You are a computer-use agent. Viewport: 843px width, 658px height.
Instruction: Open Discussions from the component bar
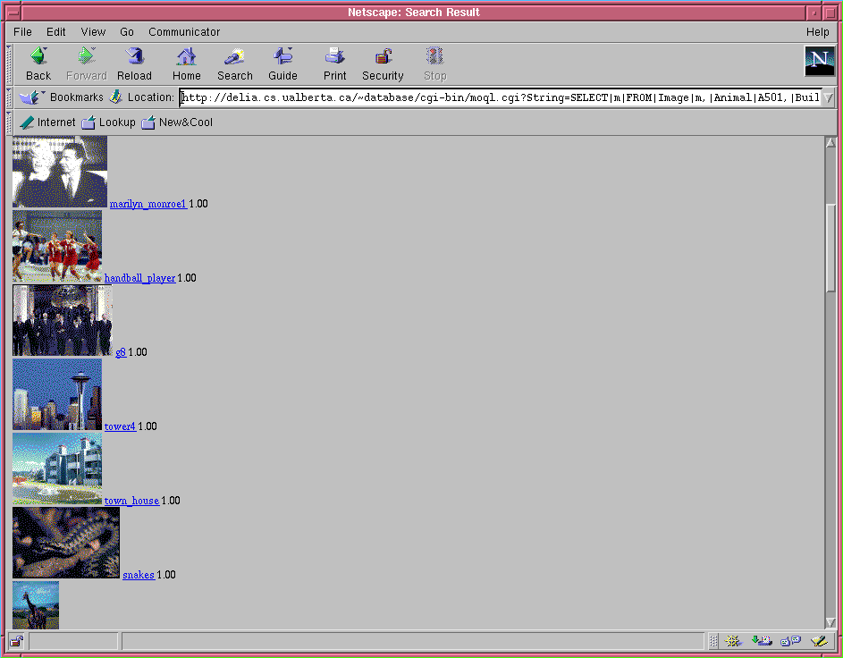click(x=790, y=641)
